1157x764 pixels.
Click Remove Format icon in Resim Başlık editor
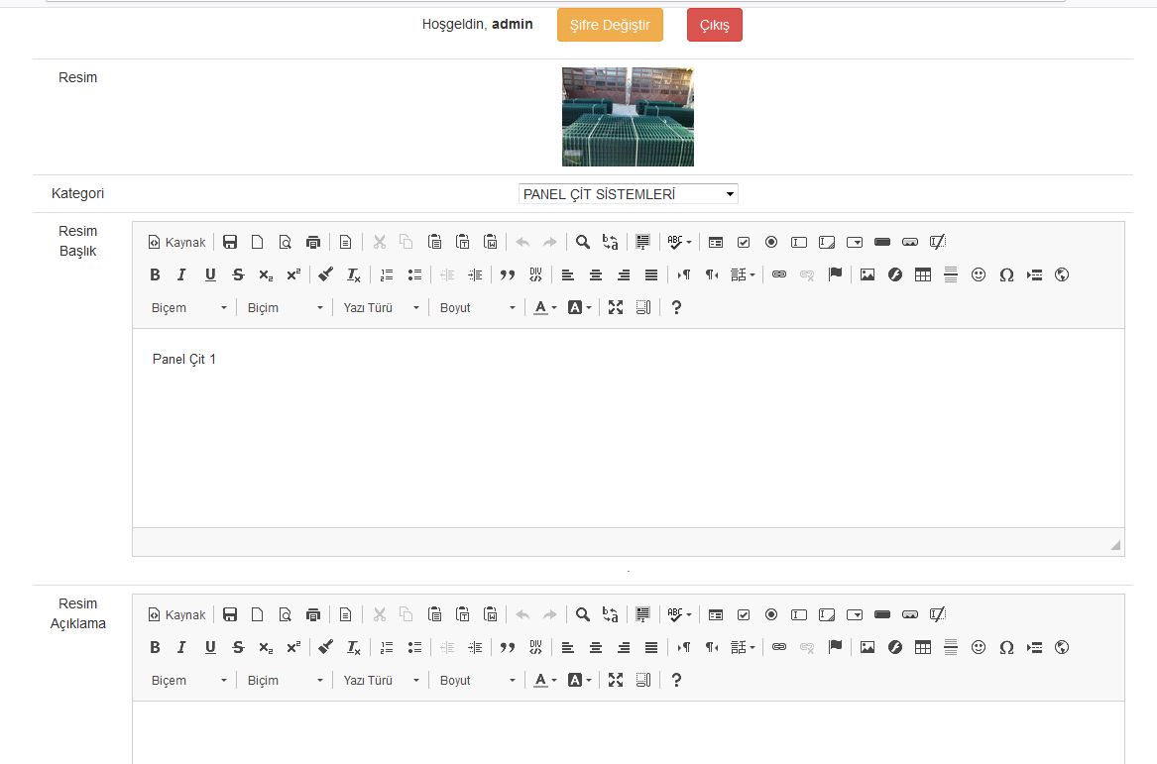click(354, 274)
